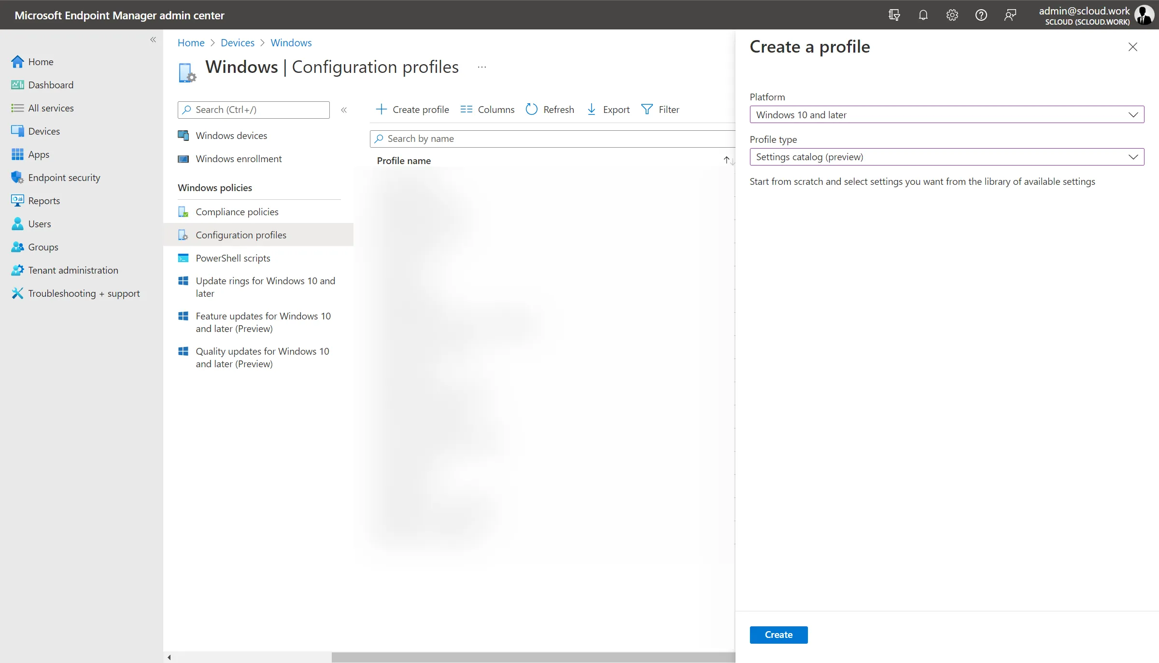Image resolution: width=1159 pixels, height=663 pixels.
Task: Focus the Search by name field
Action: click(x=552, y=139)
